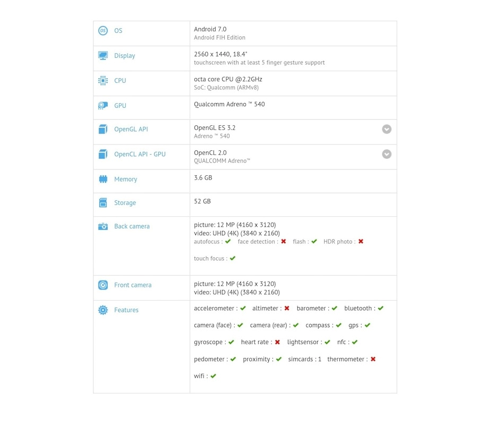This screenshot has height=425, width=478.
Task: Click the face detection red cross
Action: 284,242
